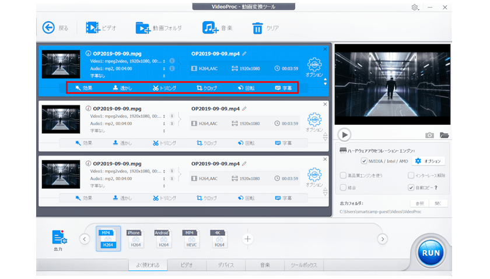This screenshot has width=490, height=279.
Task: Play the preview video
Action: pos(345,135)
